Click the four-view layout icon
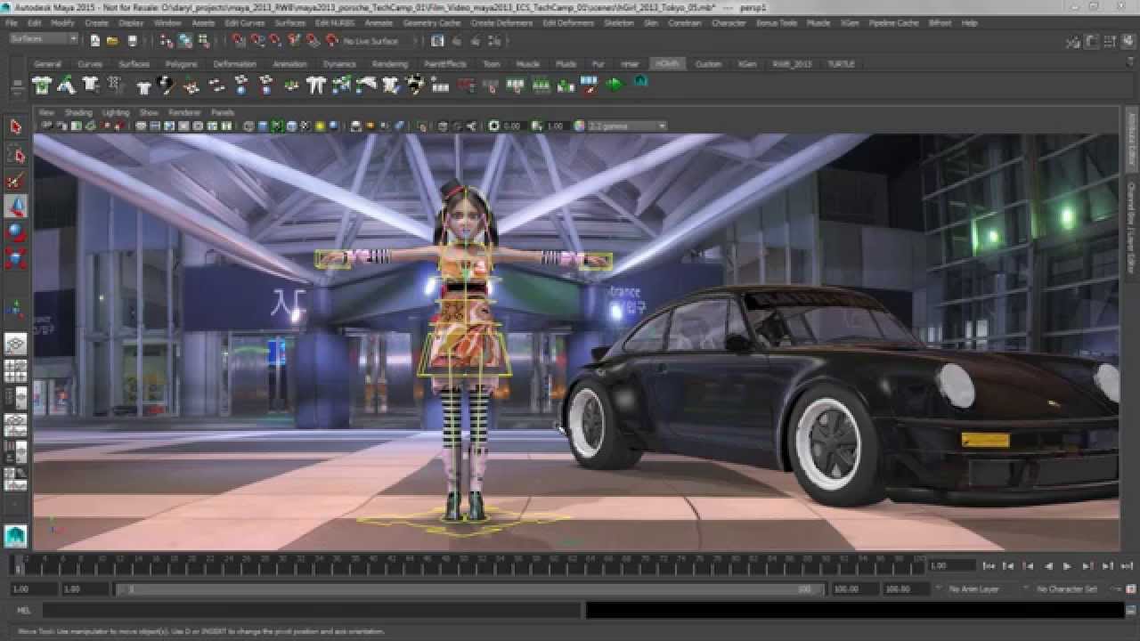Image resolution: width=1140 pixels, height=641 pixels. click(15, 369)
